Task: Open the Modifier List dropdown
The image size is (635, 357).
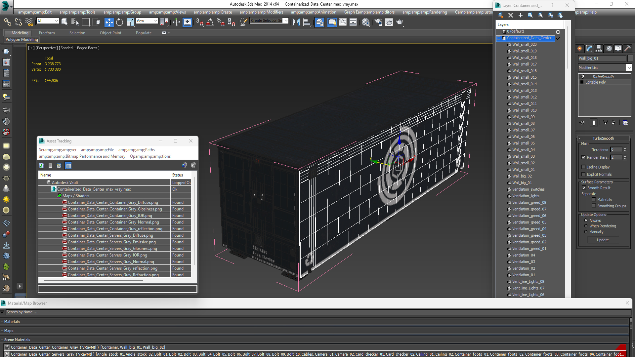Action: point(629,67)
